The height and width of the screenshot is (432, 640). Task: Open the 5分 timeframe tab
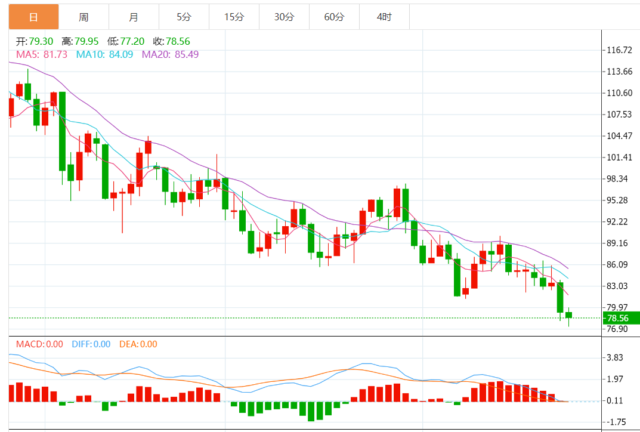tap(184, 17)
